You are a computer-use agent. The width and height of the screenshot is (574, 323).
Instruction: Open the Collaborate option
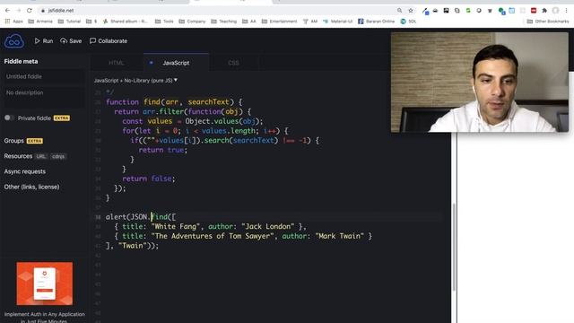(x=109, y=41)
